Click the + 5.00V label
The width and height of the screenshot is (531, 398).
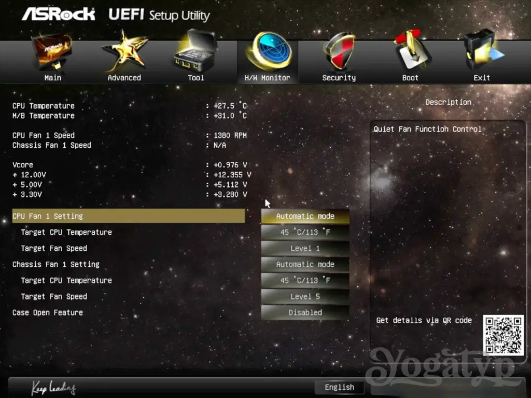point(27,185)
